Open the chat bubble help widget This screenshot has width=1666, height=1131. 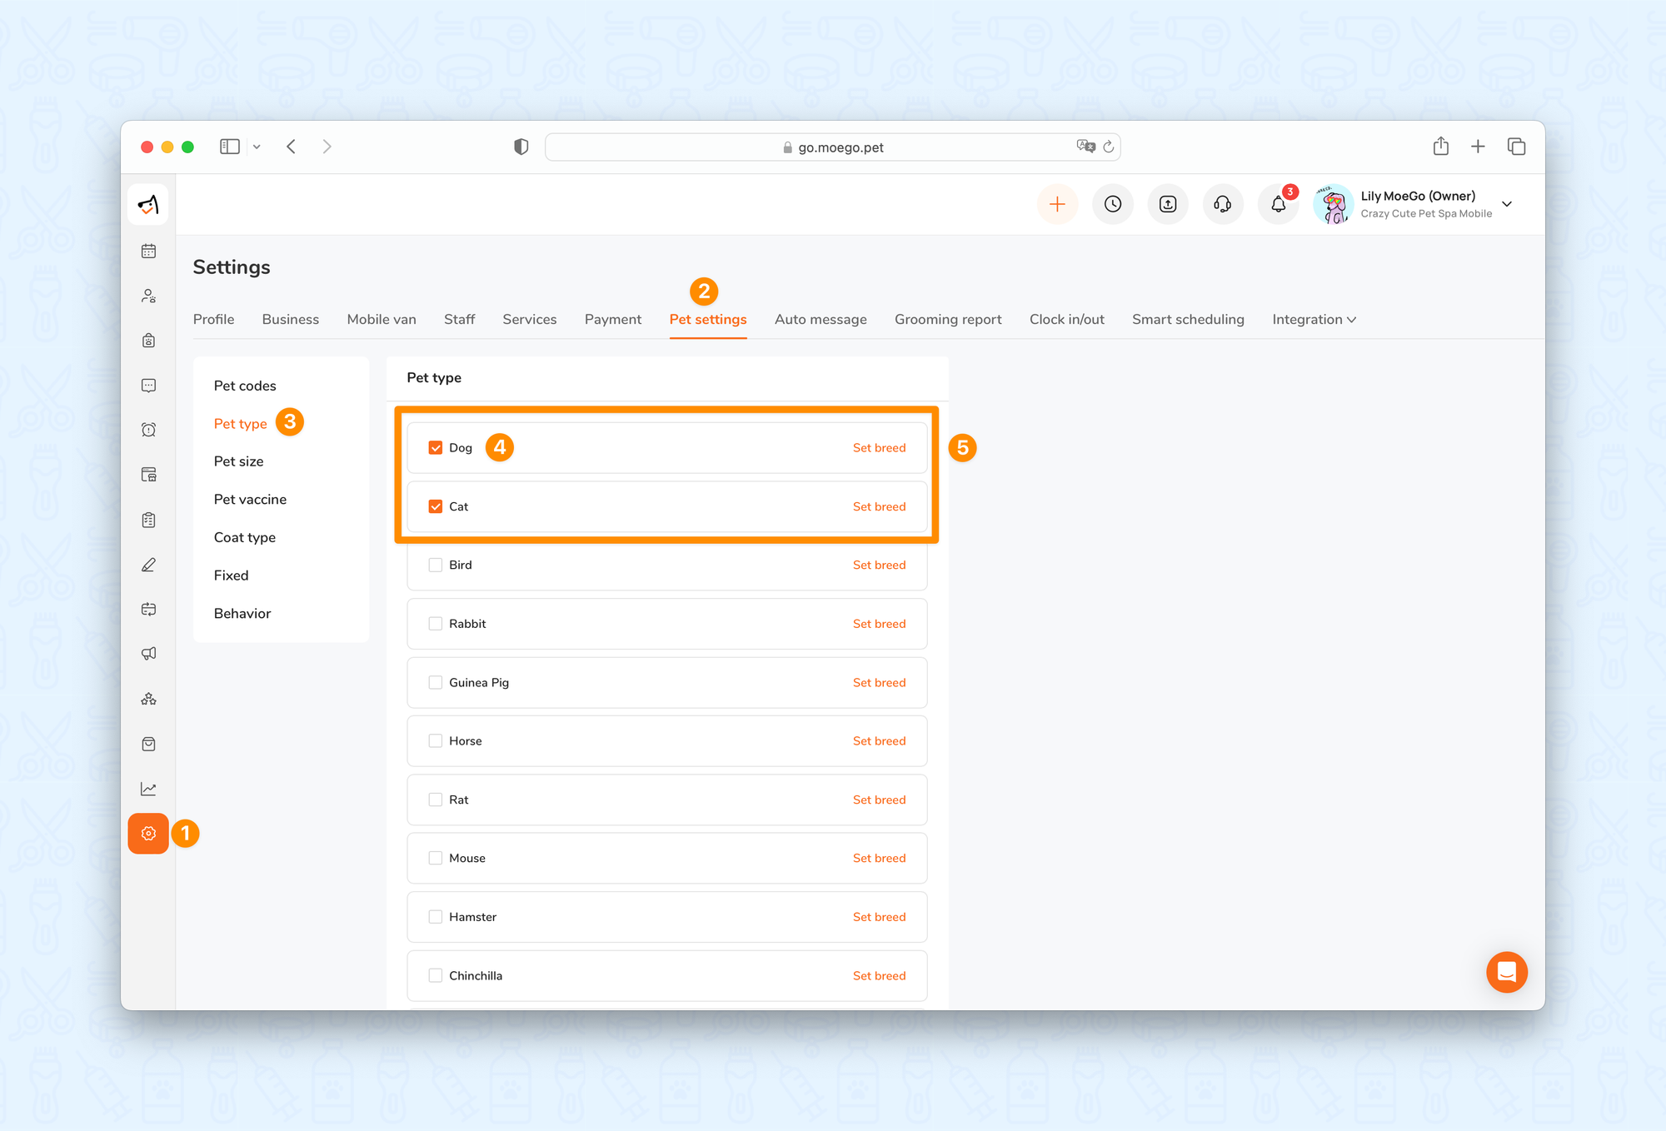[1506, 972]
